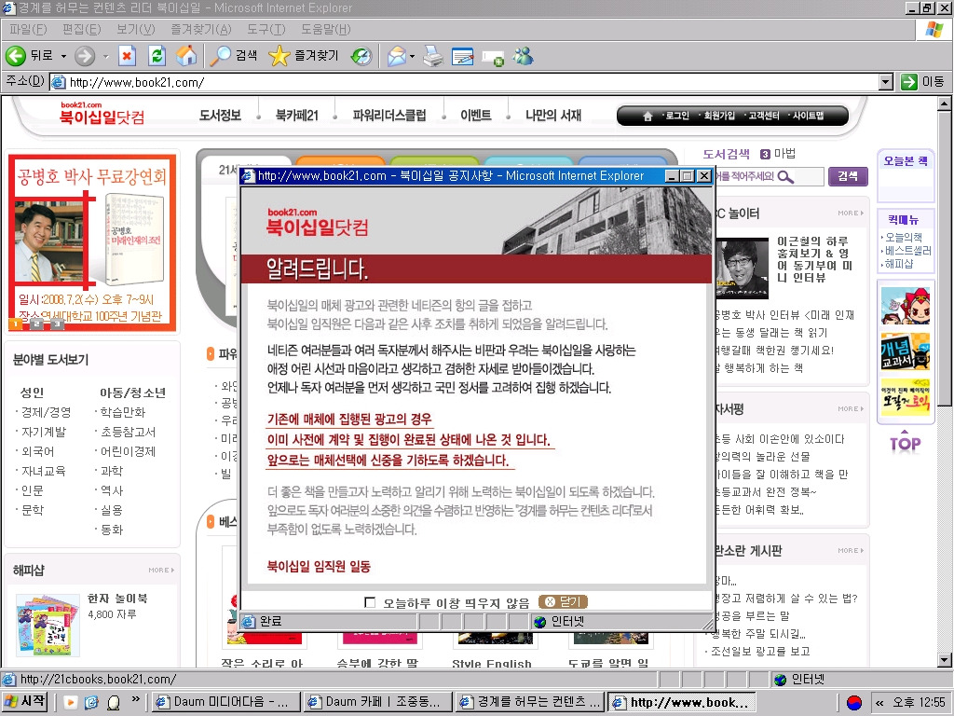
Task: Click the Edit page icon in toolbar
Action: click(x=463, y=57)
